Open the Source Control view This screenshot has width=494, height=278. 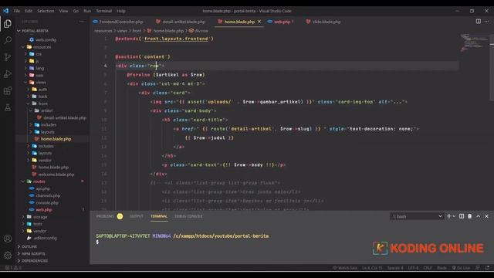pos(8,57)
